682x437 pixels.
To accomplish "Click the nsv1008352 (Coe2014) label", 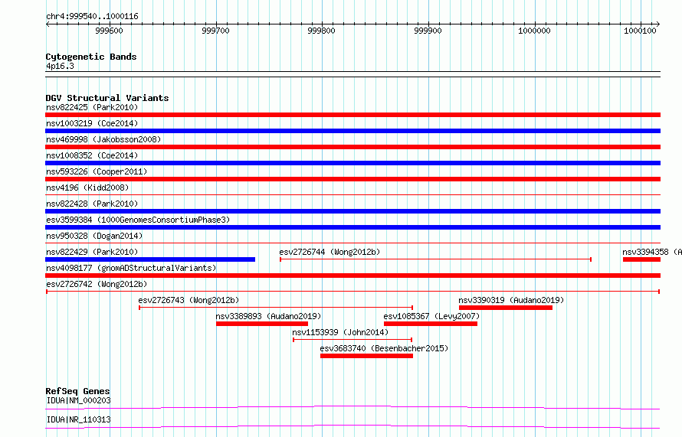I will [x=92, y=155].
